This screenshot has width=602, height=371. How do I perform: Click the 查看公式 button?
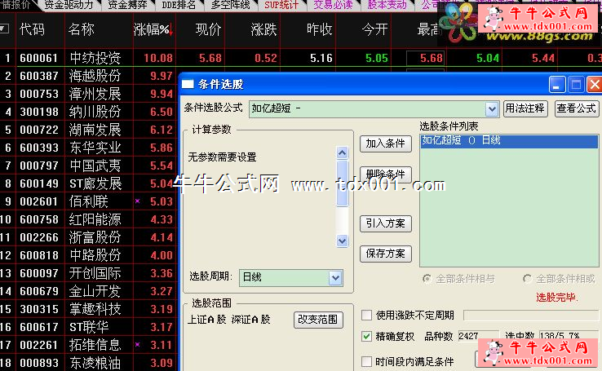coord(577,108)
